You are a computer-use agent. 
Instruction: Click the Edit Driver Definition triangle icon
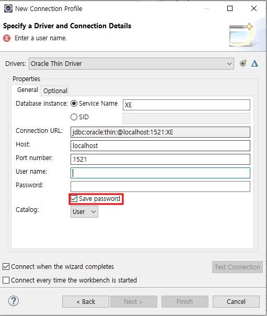(254, 63)
